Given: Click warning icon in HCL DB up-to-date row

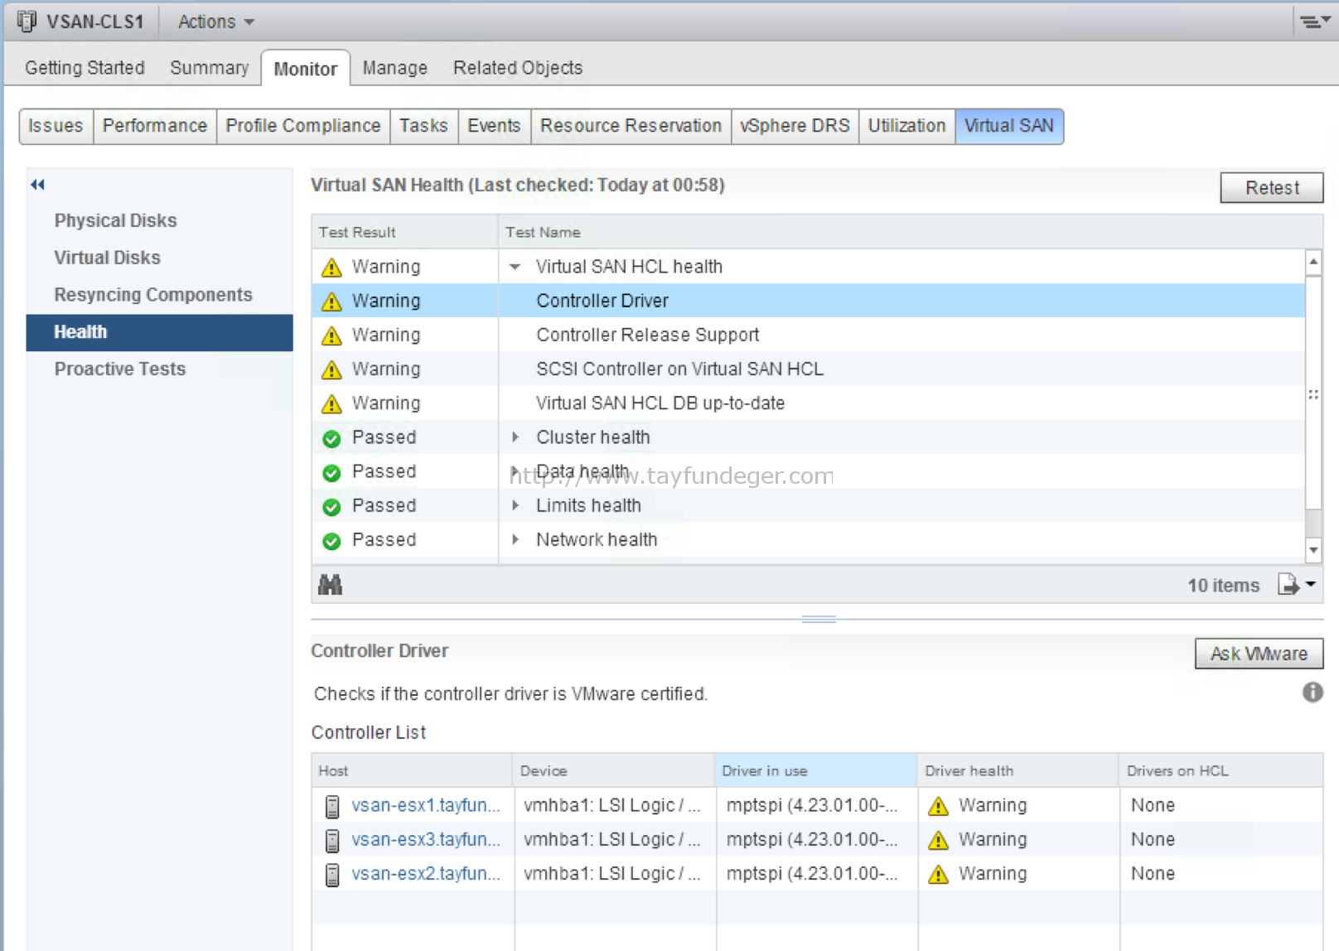Looking at the screenshot, I should [x=331, y=403].
